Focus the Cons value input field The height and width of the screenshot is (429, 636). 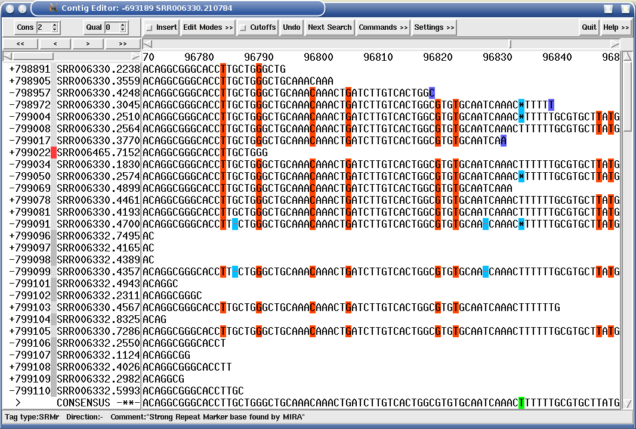(x=44, y=27)
